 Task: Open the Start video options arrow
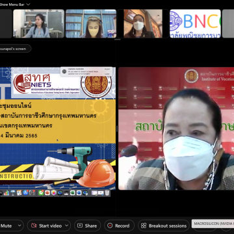click(66, 226)
